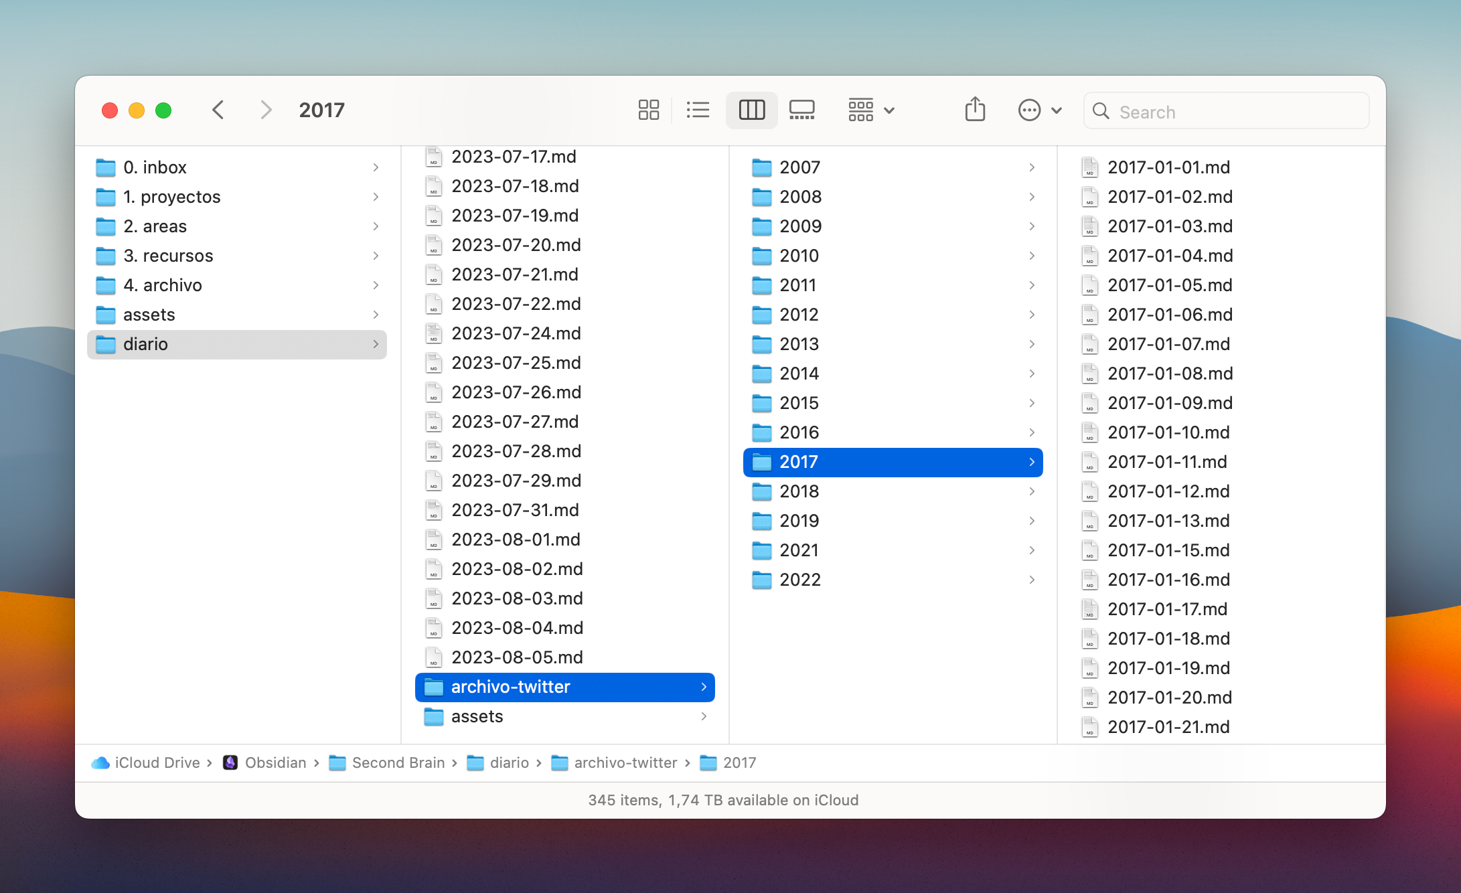
Task: Select the 2023-08-01.md file
Action: [x=516, y=540]
